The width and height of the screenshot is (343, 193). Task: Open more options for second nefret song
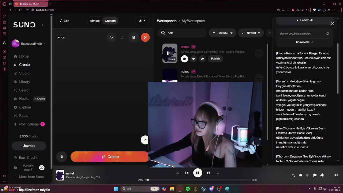[x=259, y=78]
